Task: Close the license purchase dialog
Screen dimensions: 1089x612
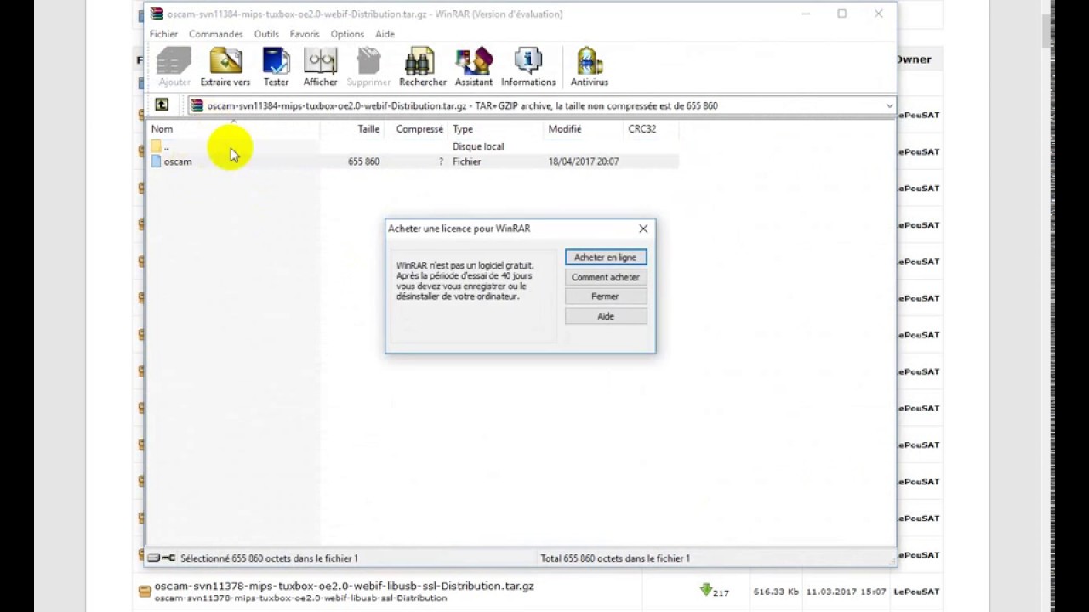Action: point(643,229)
